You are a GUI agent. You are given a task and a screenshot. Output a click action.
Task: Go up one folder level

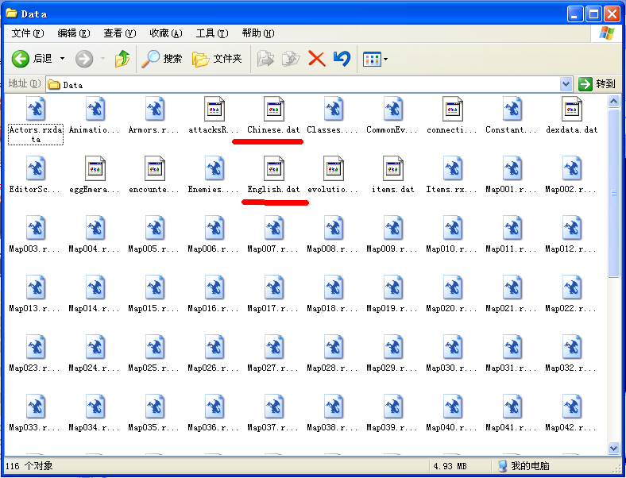click(x=122, y=59)
